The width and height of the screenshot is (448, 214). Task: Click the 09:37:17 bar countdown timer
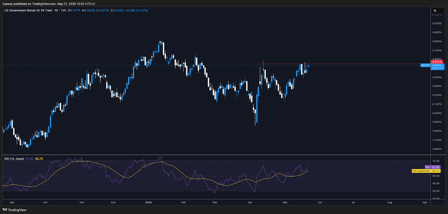tap(438, 68)
